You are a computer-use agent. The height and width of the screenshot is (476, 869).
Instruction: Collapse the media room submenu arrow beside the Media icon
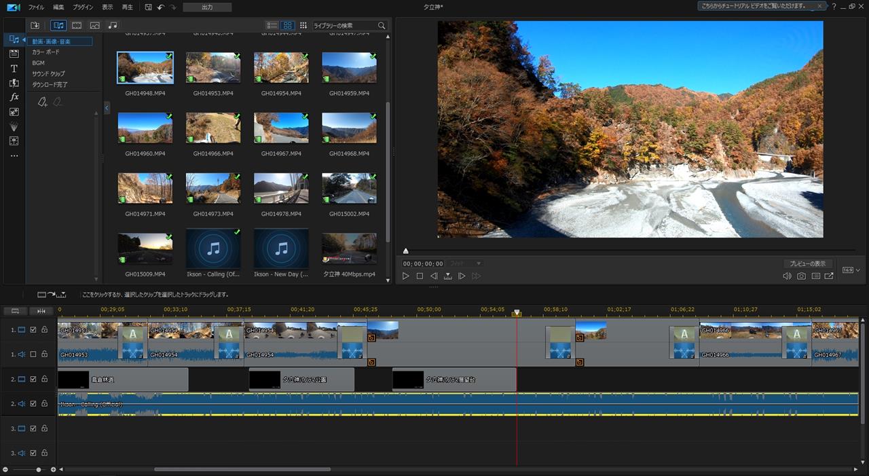tap(24, 40)
